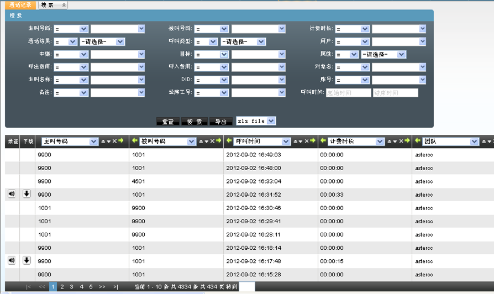Click yellow right arrow after 主叫号码 column

click(121, 141)
